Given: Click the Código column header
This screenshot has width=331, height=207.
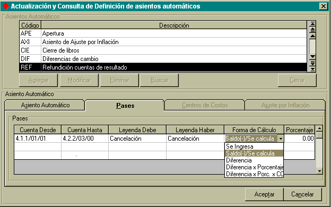Looking at the screenshot, I should [x=30, y=25].
